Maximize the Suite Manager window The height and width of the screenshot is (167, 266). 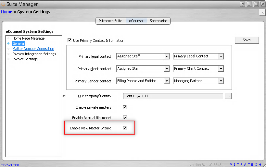(x=256, y=4)
